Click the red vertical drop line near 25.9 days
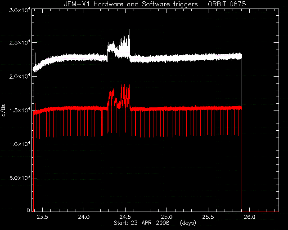 242,159
